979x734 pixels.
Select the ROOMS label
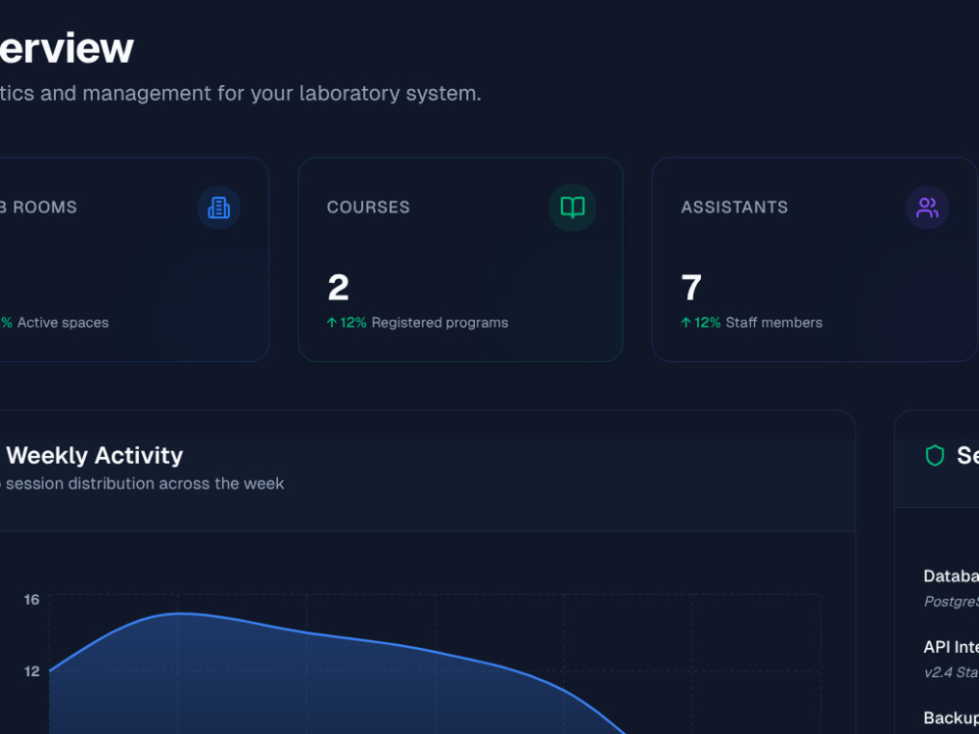[x=45, y=207]
